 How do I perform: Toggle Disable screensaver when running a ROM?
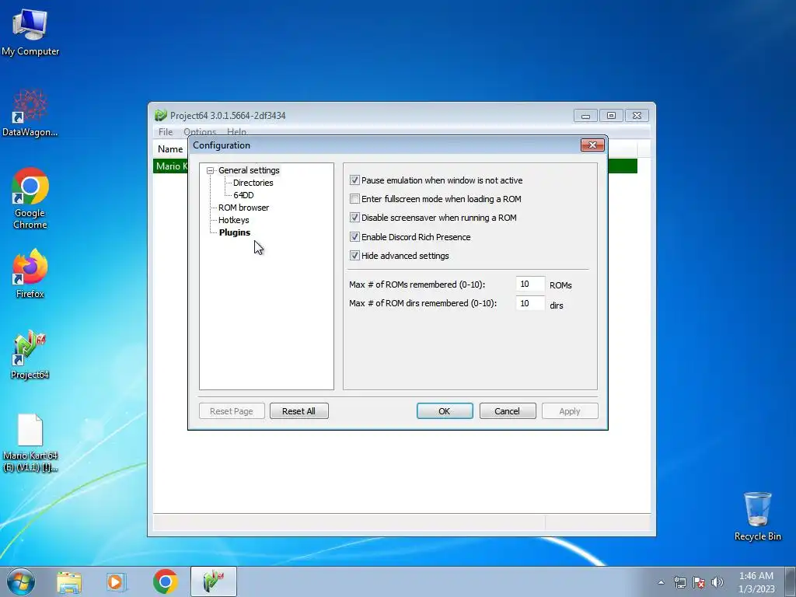(354, 218)
